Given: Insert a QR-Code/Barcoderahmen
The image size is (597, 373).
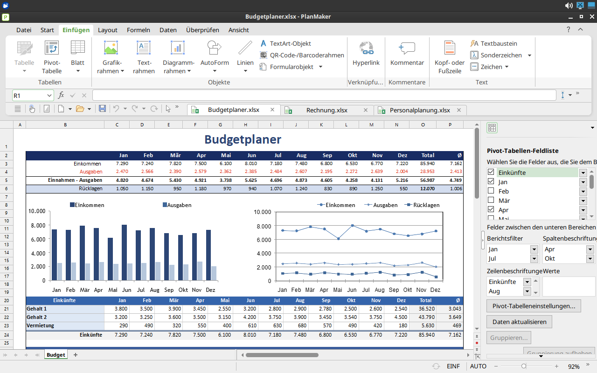Looking at the screenshot, I should 302,55.
